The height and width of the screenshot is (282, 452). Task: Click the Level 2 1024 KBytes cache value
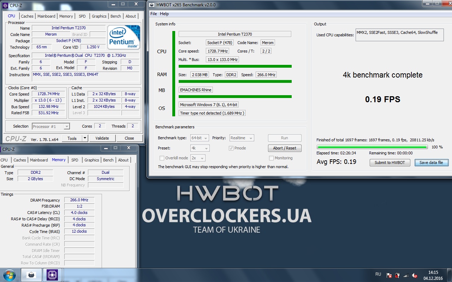coord(104,106)
